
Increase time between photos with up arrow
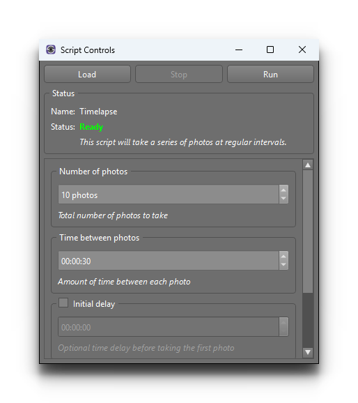pos(283,257)
